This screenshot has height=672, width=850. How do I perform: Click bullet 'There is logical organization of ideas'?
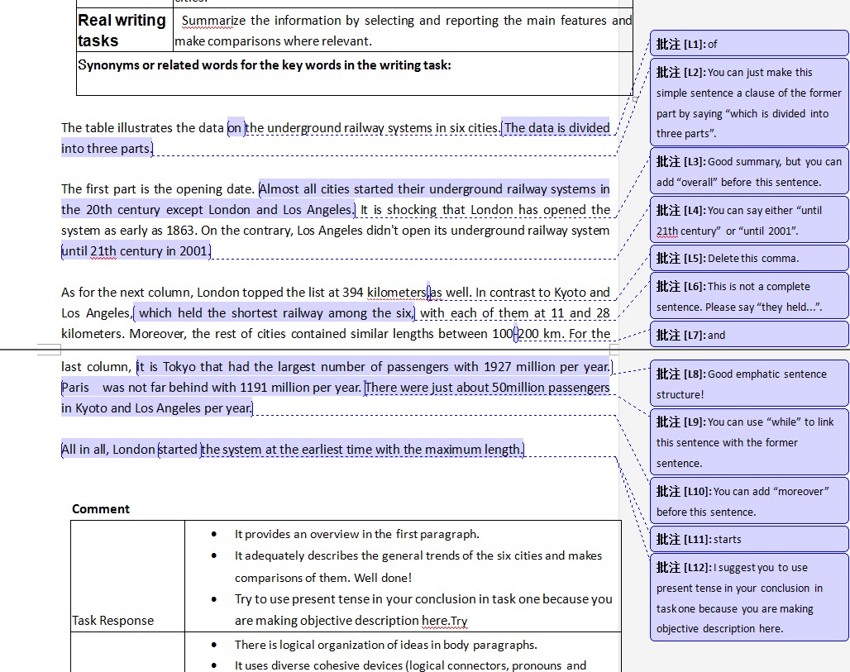tap(385, 645)
